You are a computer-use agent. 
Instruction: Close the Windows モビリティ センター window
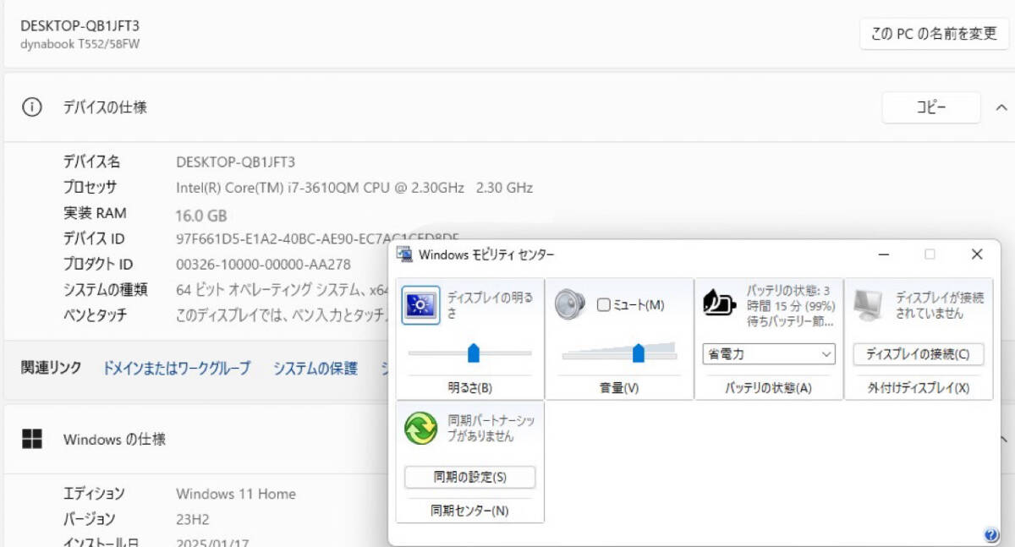pyautogui.click(x=977, y=254)
